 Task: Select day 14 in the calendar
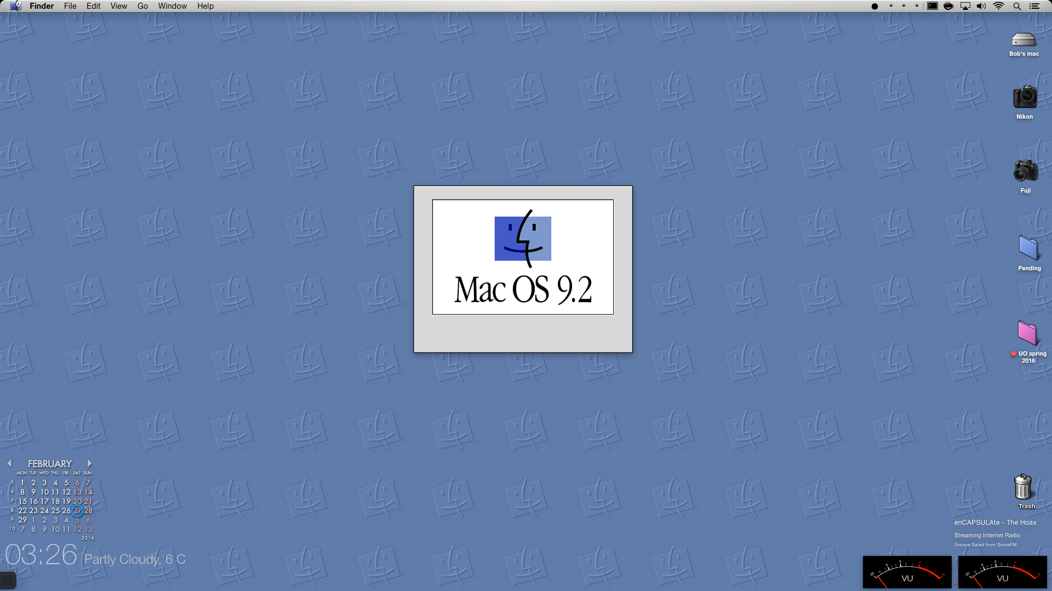[x=88, y=492]
